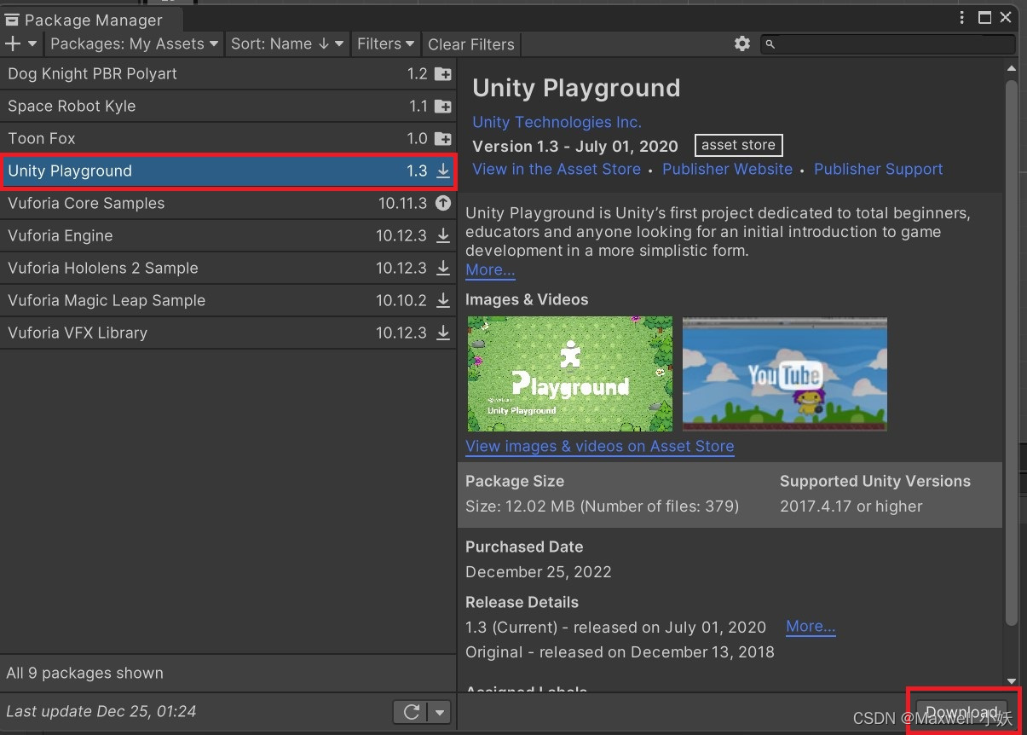Image resolution: width=1027 pixels, height=735 pixels.
Task: Click 'All 9 packages shown' status text
Action: pos(84,674)
